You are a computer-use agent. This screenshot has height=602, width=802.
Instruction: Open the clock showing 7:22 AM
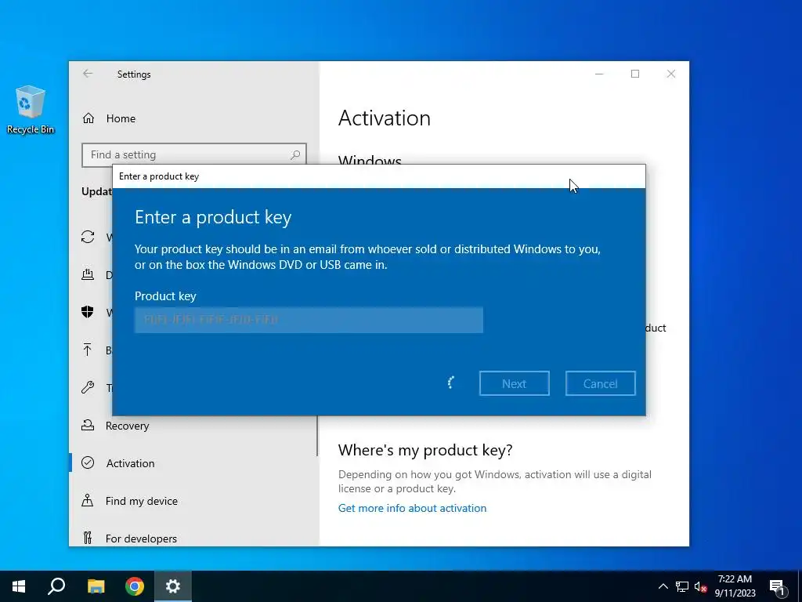[x=735, y=586]
